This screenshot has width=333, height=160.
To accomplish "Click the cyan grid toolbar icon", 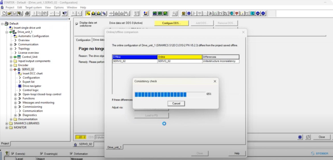I will (252, 13).
